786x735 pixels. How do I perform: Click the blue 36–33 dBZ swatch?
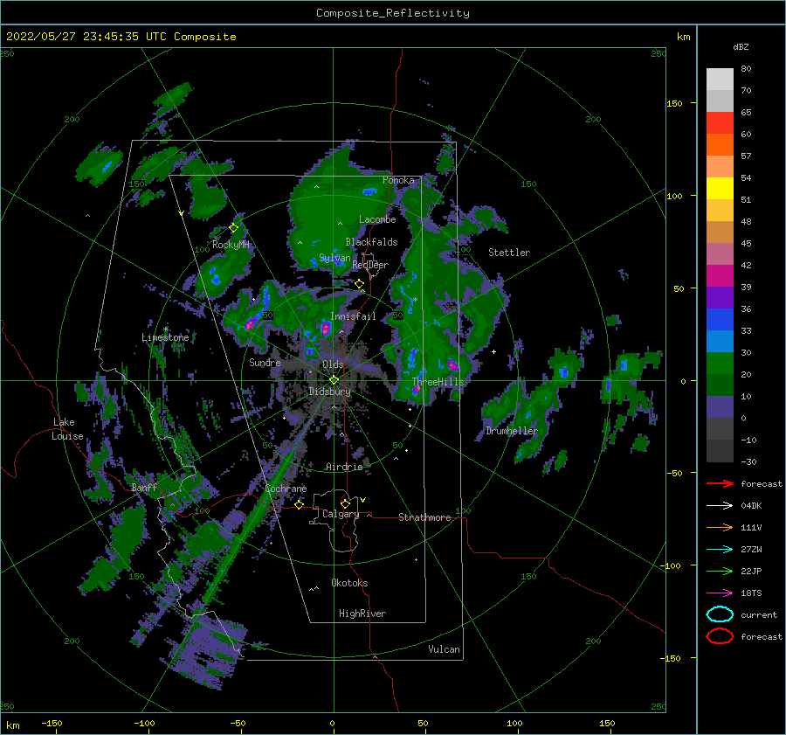720,320
